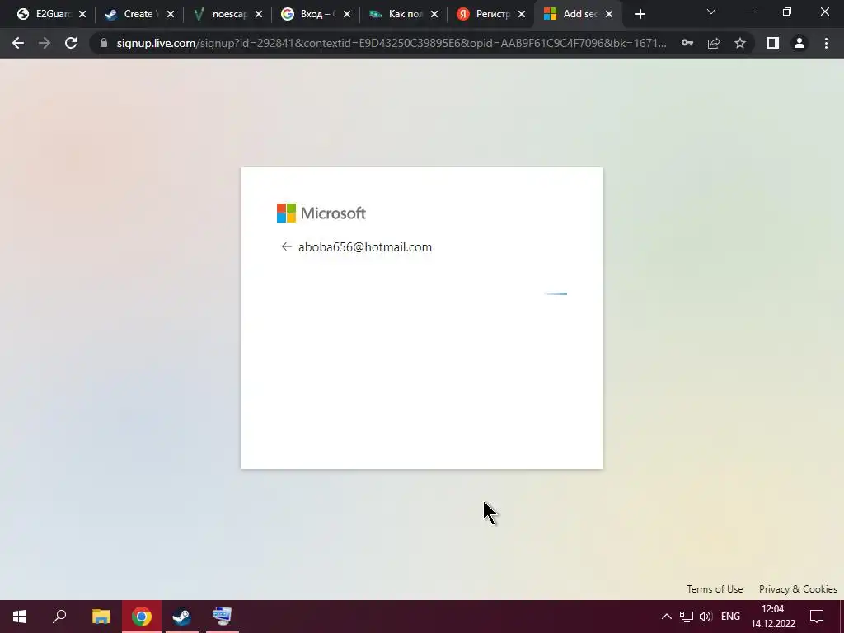Image resolution: width=844 pixels, height=633 pixels.
Task: Click the Microsoft logo
Action: point(321,213)
